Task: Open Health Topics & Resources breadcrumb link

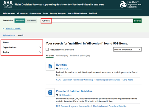Action: 108,80
